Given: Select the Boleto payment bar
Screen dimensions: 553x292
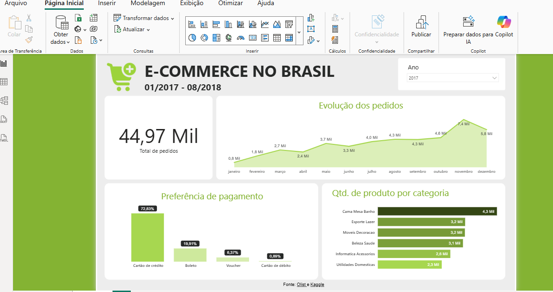Looking at the screenshot, I should pos(190,255).
